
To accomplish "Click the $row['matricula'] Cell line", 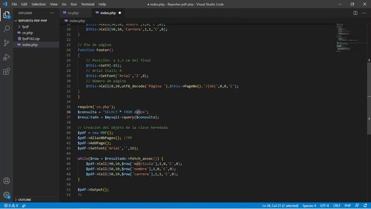I will [134, 164].
